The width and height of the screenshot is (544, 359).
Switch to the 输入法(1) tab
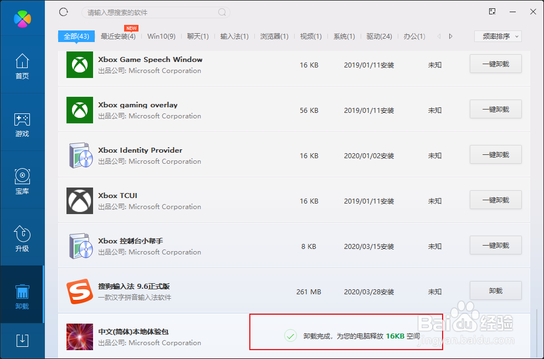(234, 37)
